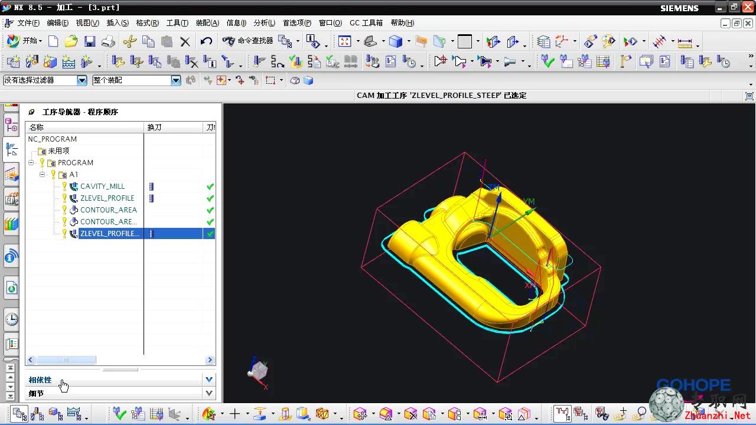The image size is (756, 425).
Task: Open the 文件(F) menu
Action: (28, 23)
